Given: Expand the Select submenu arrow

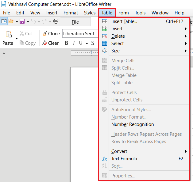Looking at the screenshot, I should (186, 44).
